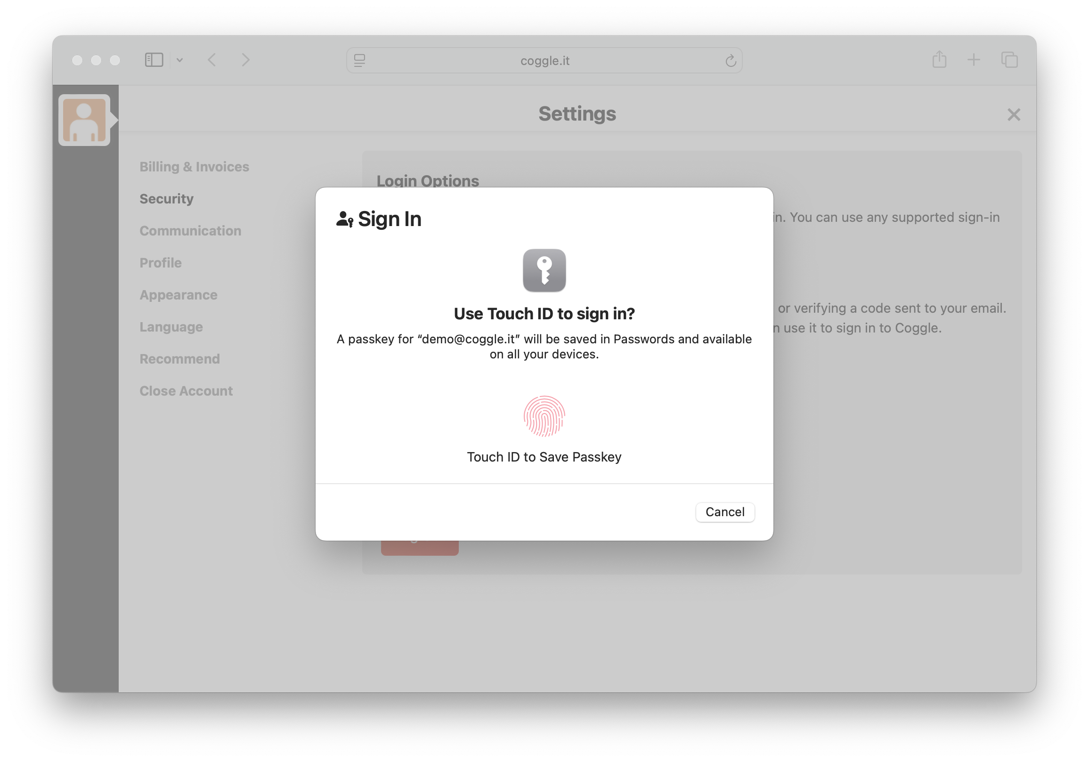1089x762 pixels.
Task: Open the Billing & Invoices section
Action: (194, 166)
